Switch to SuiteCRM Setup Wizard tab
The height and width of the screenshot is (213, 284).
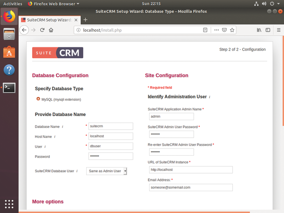[x=49, y=20]
